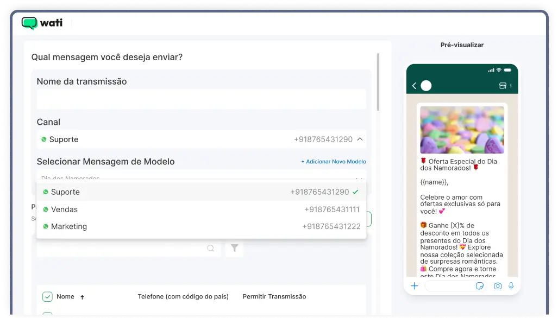The width and height of the screenshot is (558, 318).
Task: Open the Selecionar Mensagem de Modelo dropdown
Action: (x=201, y=179)
